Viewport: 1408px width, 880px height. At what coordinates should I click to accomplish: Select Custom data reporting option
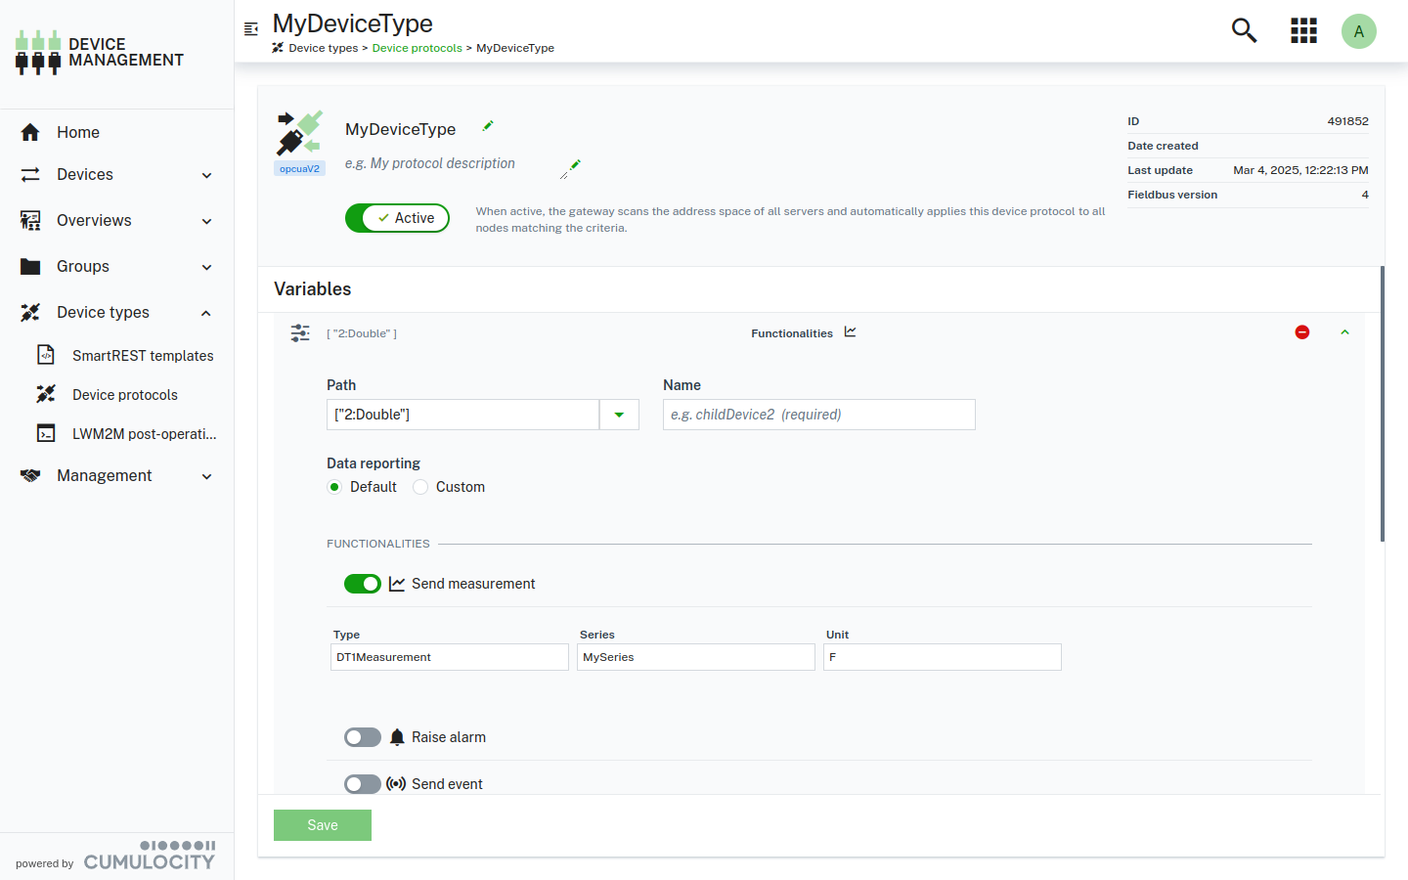(x=421, y=487)
